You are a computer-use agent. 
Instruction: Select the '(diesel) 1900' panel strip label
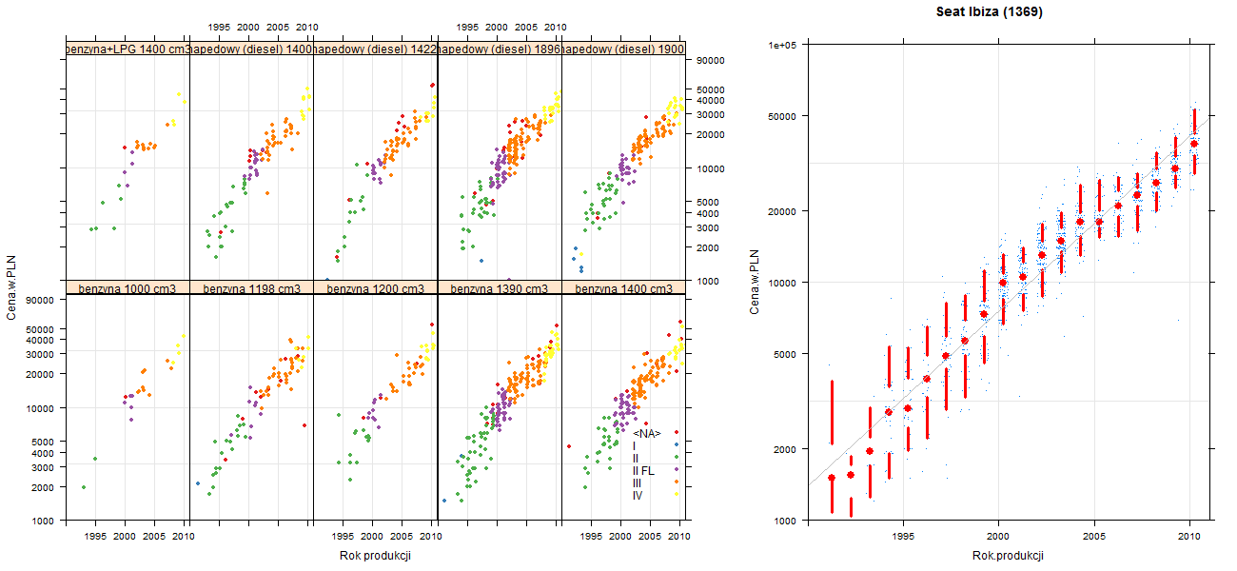tap(623, 49)
